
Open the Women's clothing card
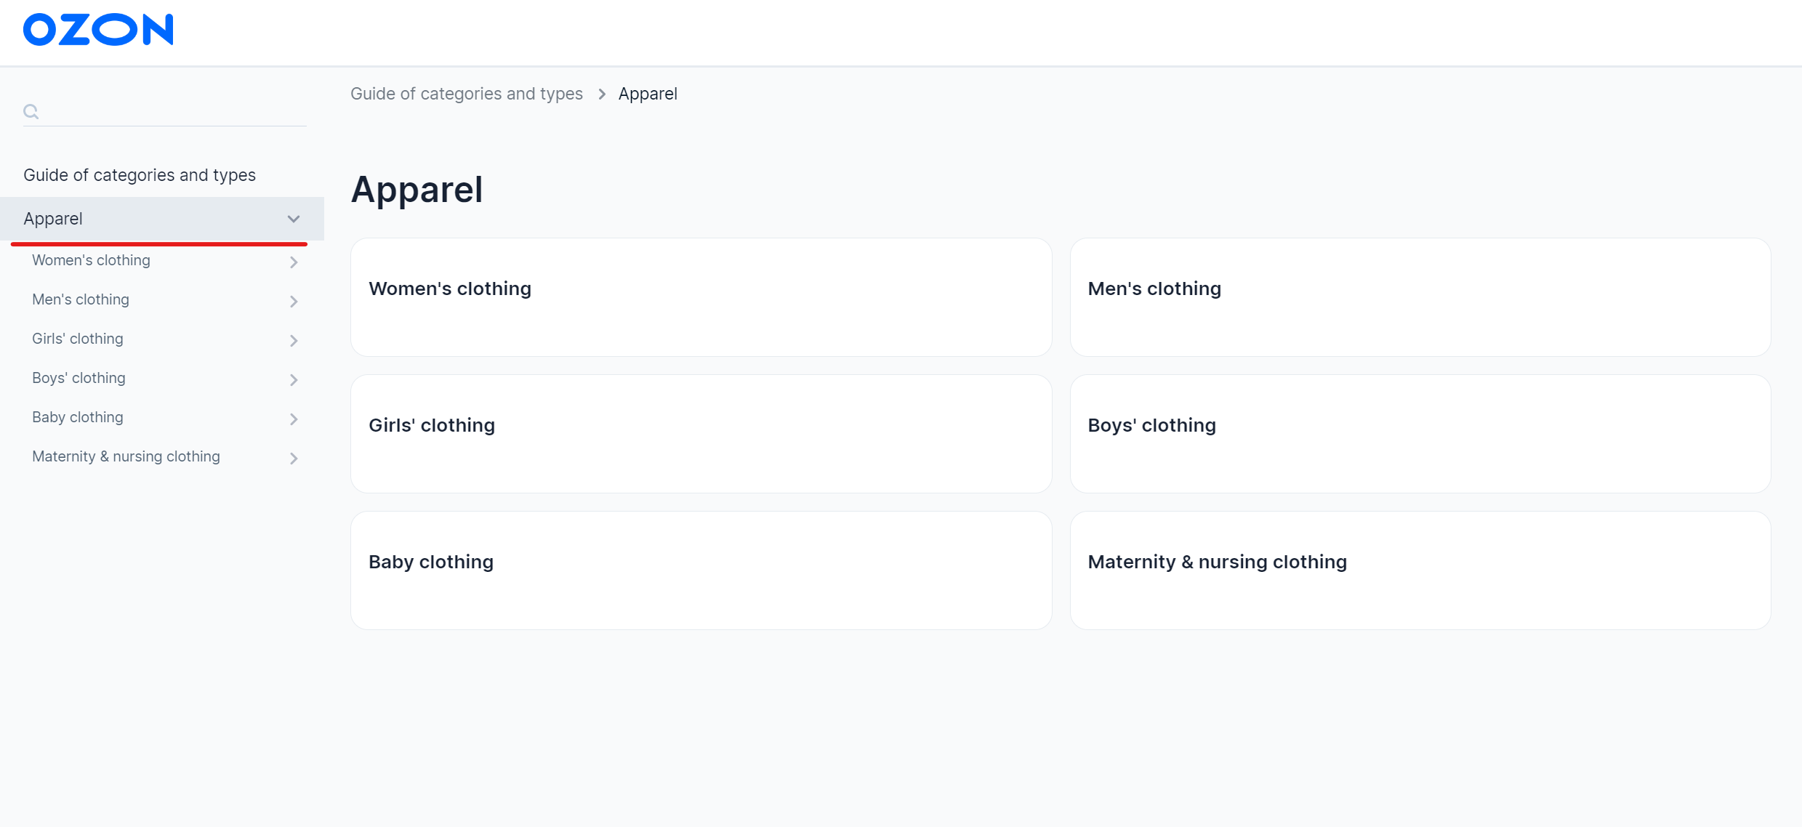(x=701, y=296)
